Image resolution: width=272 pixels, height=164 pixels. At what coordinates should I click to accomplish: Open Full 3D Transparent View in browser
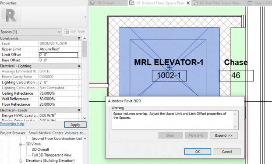pyautogui.click(x=52, y=155)
